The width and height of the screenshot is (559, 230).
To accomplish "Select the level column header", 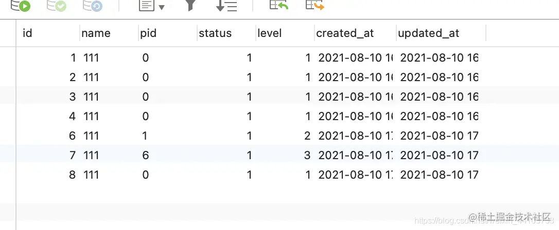I will click(285, 33).
